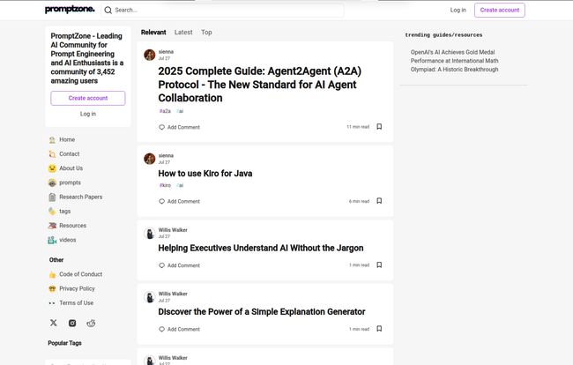The height and width of the screenshot is (365, 573).
Task: Open sienna's avatar on the Kiro post
Action: pos(150,159)
